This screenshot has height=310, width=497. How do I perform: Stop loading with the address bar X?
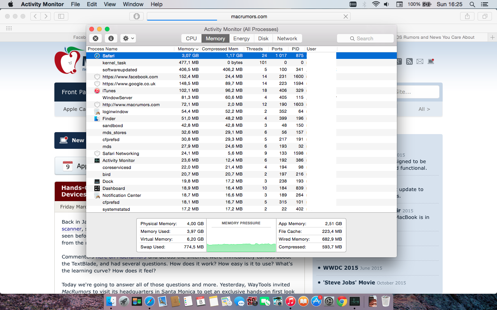point(346,16)
